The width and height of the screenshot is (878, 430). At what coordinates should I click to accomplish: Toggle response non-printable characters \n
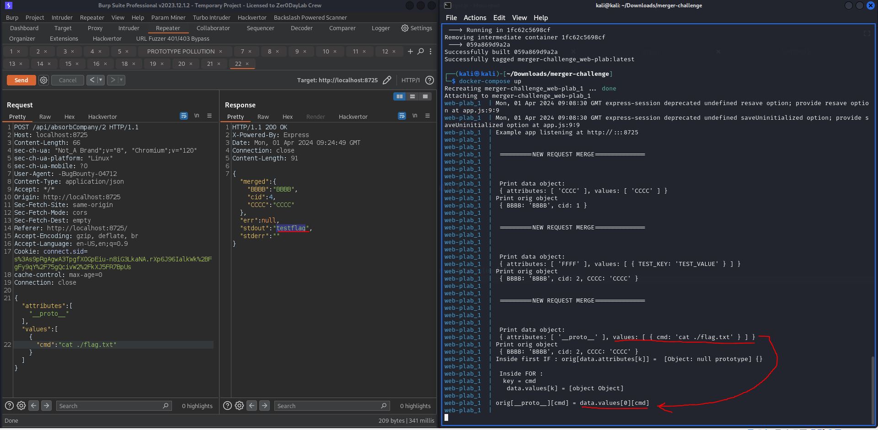click(415, 116)
